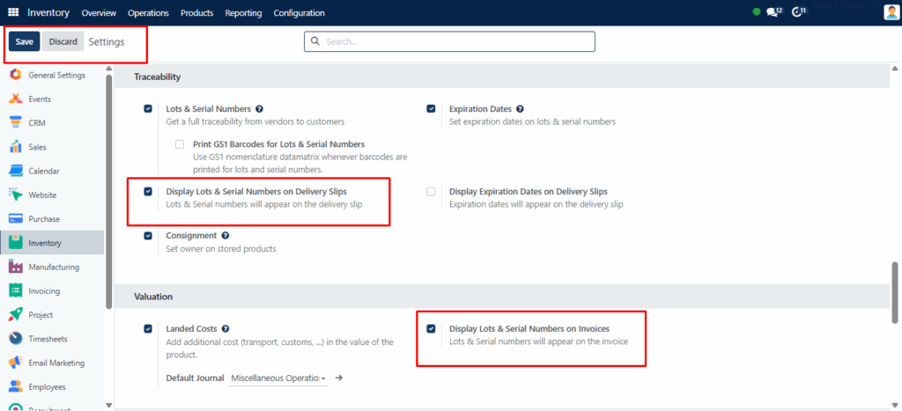Click the Inventory app title
This screenshot has width=902, height=411.
click(48, 12)
